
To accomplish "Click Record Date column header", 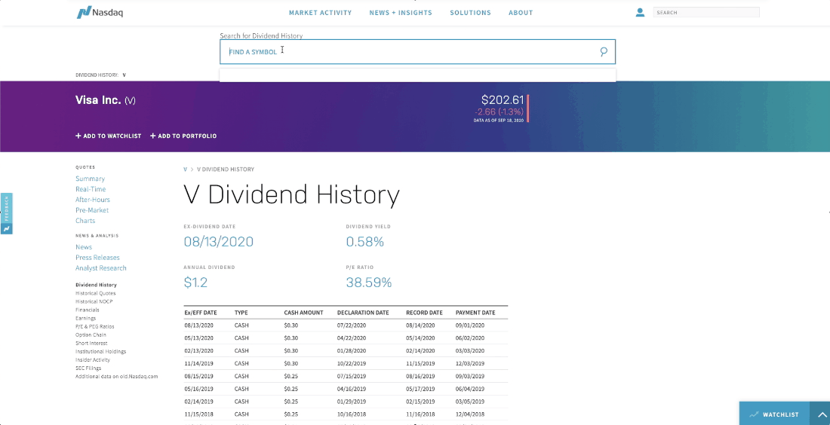I will [x=424, y=313].
